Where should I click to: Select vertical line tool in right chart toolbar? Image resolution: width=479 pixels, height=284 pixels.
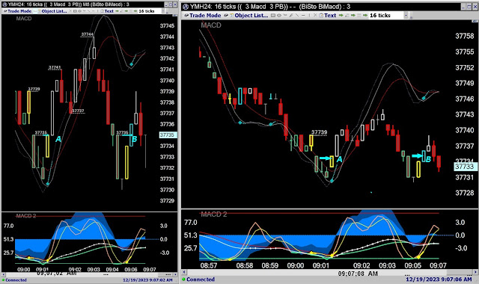point(309,15)
